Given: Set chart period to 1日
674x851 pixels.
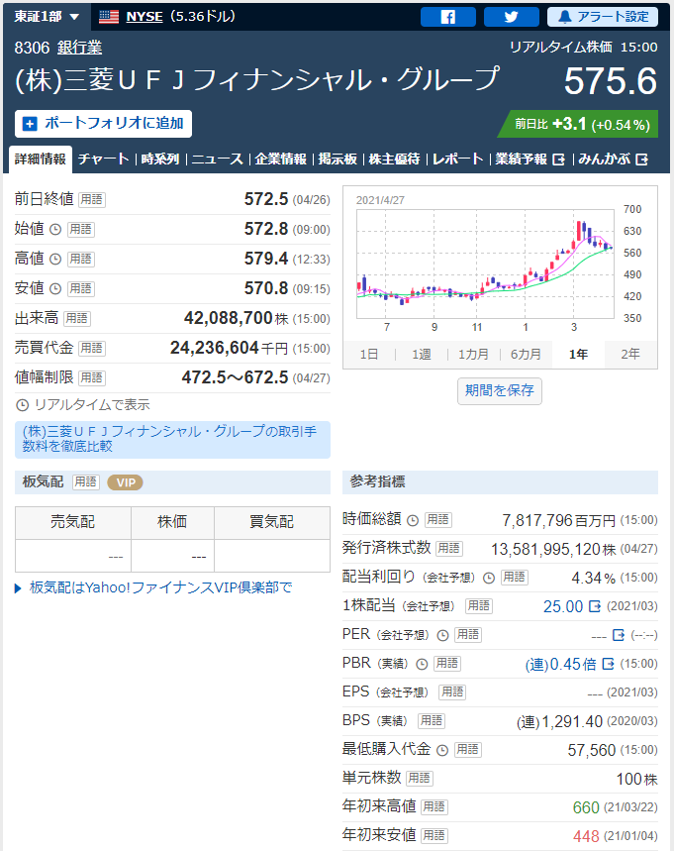Looking at the screenshot, I should pyautogui.click(x=369, y=355).
